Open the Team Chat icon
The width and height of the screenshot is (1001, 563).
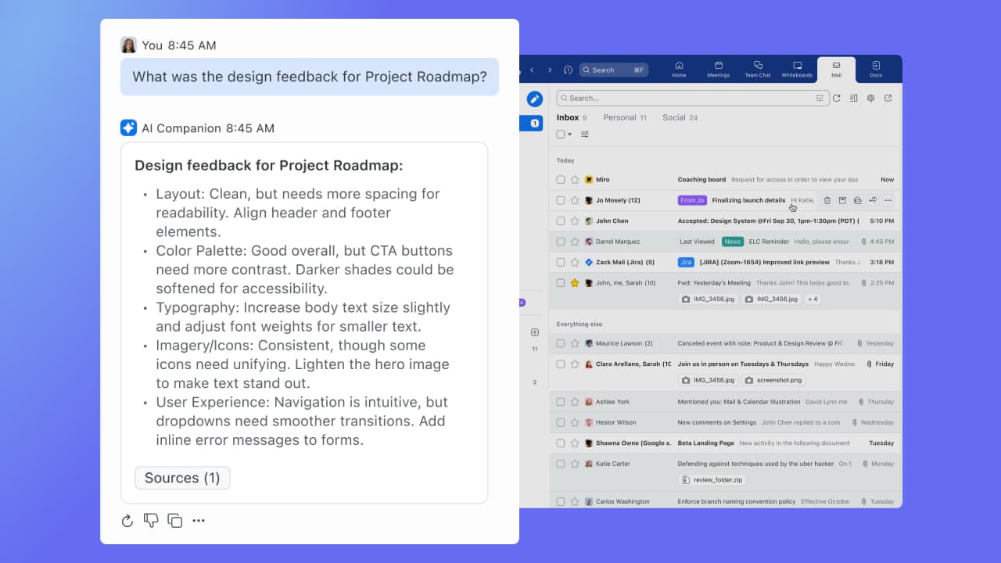757,69
